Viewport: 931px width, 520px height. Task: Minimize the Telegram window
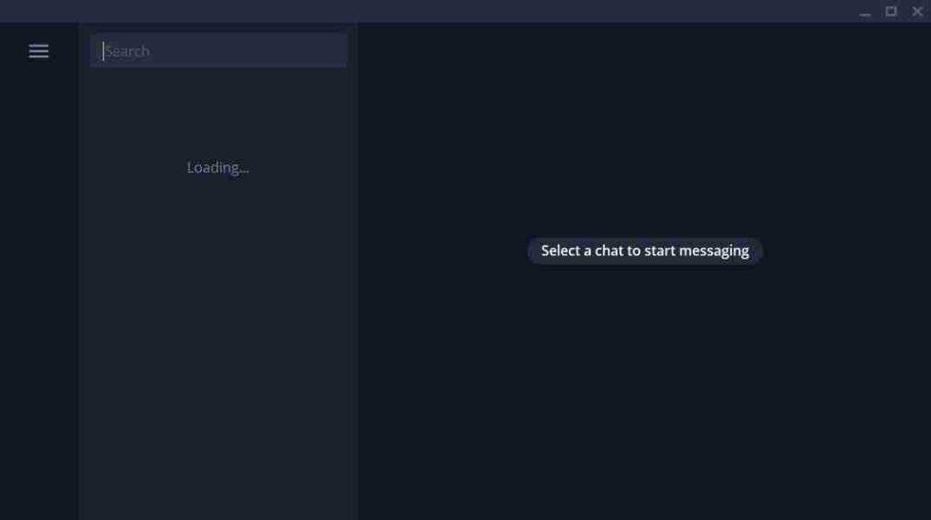(865, 12)
